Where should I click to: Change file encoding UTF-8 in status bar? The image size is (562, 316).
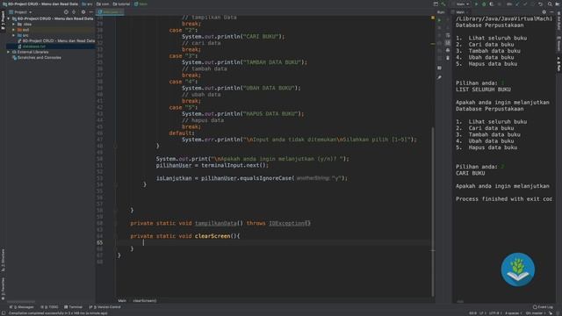point(494,313)
